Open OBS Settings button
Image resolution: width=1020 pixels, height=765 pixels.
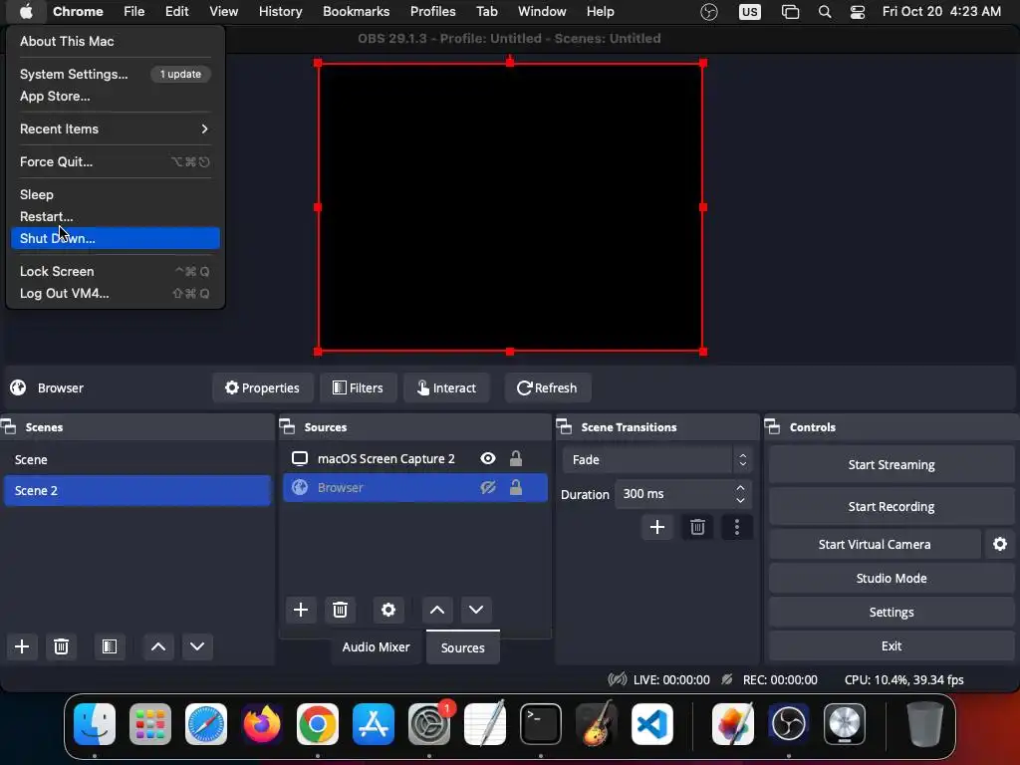[892, 612]
